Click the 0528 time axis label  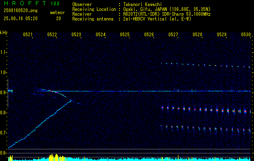point(197,34)
